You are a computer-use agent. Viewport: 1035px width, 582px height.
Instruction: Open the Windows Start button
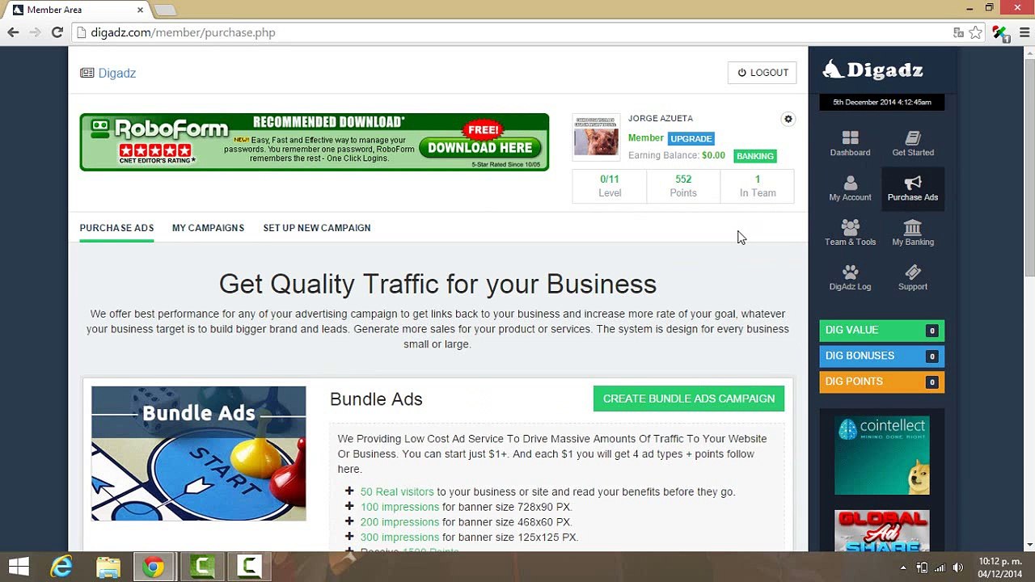click(x=19, y=567)
